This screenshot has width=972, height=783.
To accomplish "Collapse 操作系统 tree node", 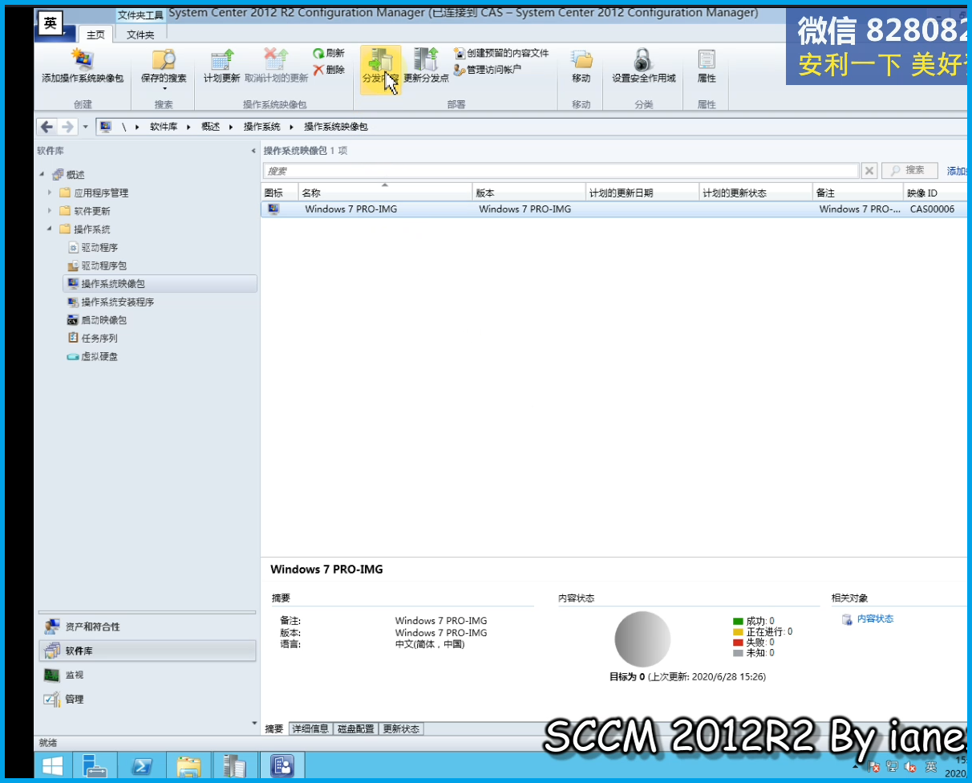I will [50, 229].
